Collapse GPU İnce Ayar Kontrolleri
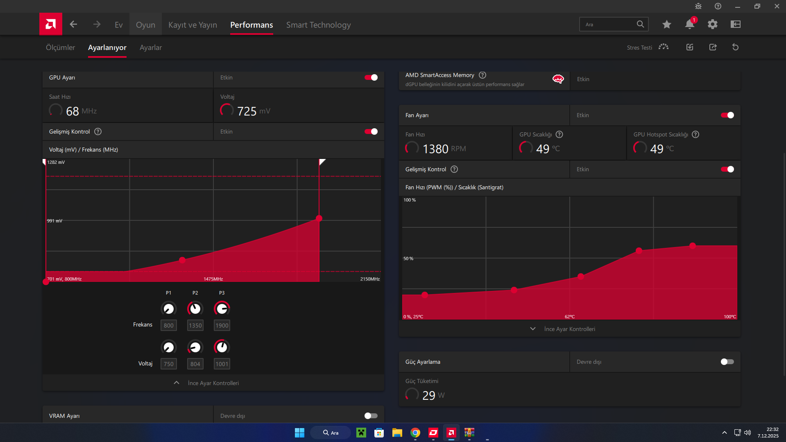 (213, 383)
